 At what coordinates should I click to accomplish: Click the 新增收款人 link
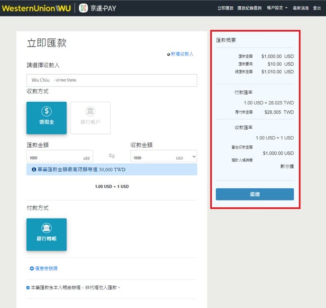point(181,54)
